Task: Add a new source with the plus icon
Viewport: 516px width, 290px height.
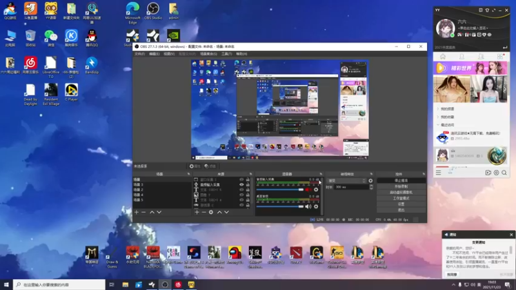Action: [x=197, y=213]
